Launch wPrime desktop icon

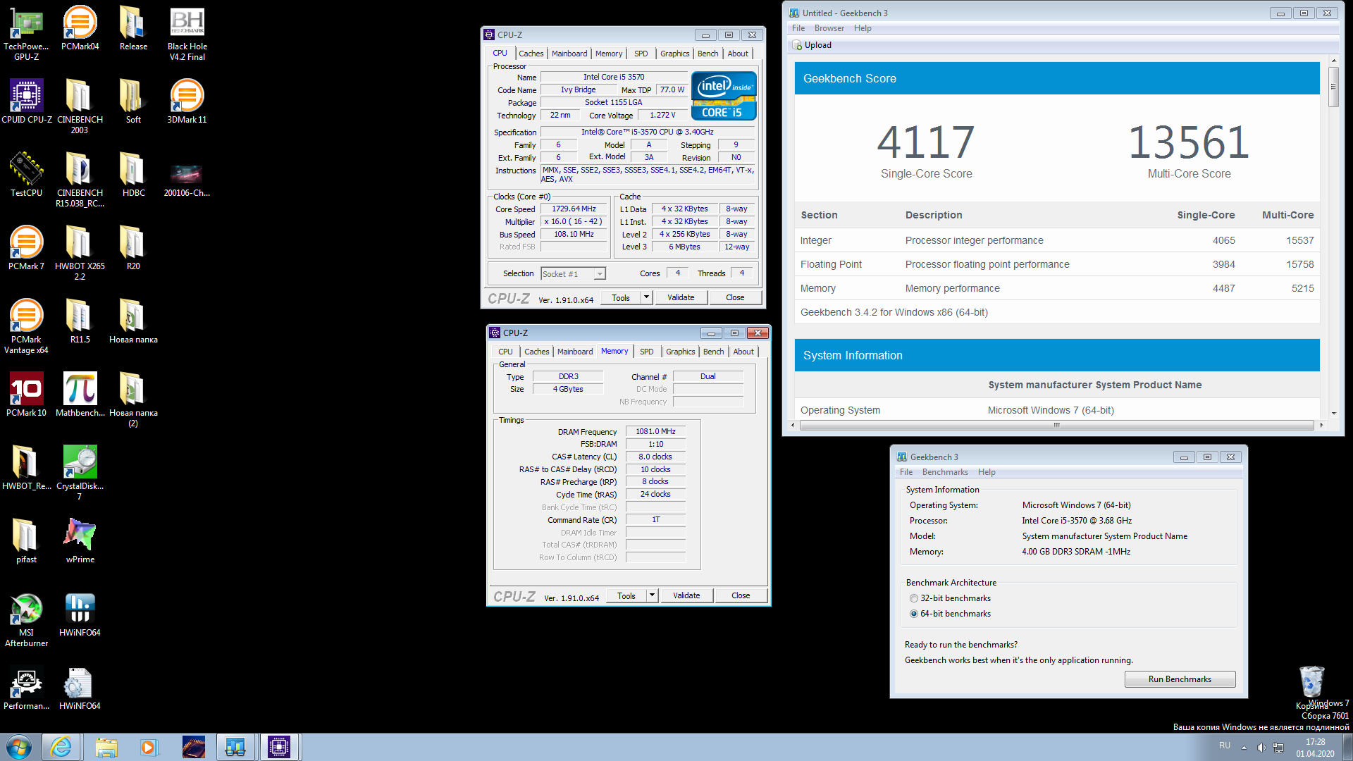80,541
